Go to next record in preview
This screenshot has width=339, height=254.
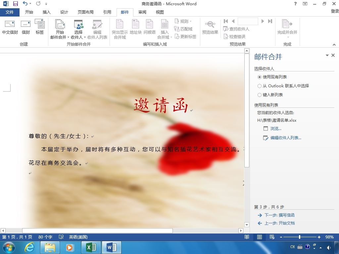point(263,21)
